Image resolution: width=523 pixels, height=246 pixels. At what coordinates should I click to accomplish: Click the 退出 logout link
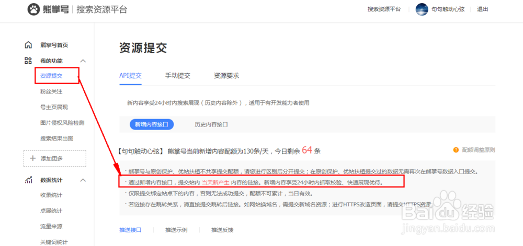pos(482,9)
